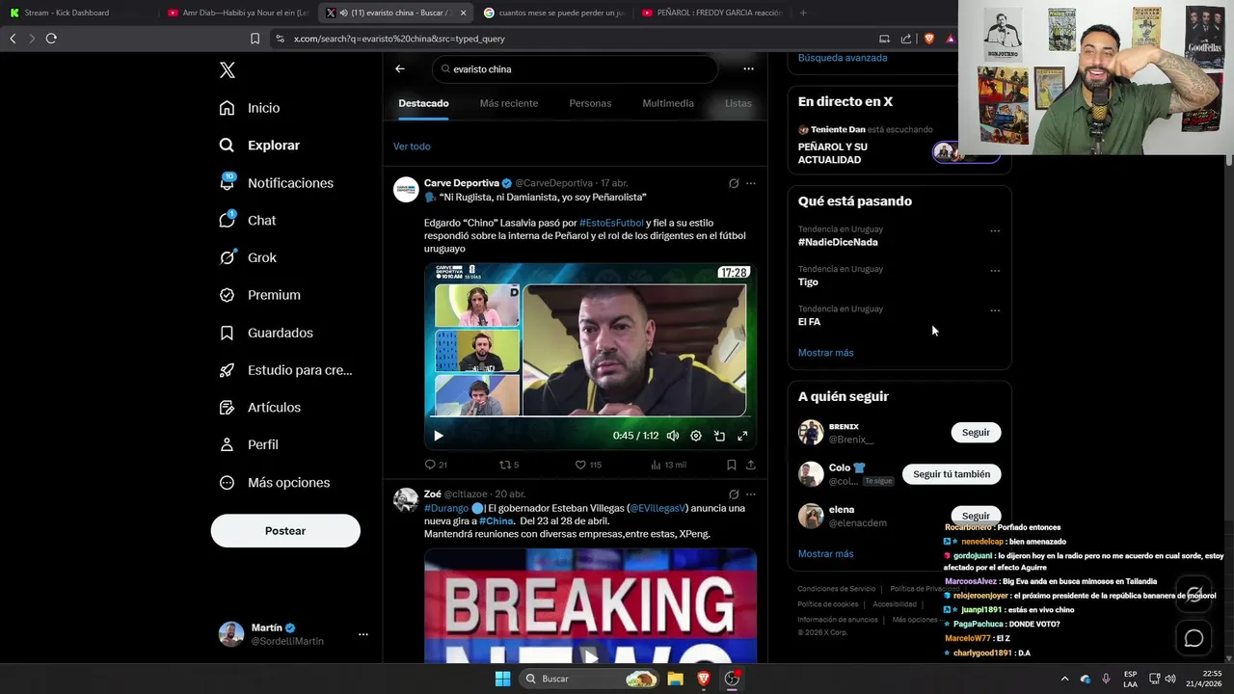Open Guardados bookmarks
This screenshot has height=694, width=1234.
tap(266, 333)
